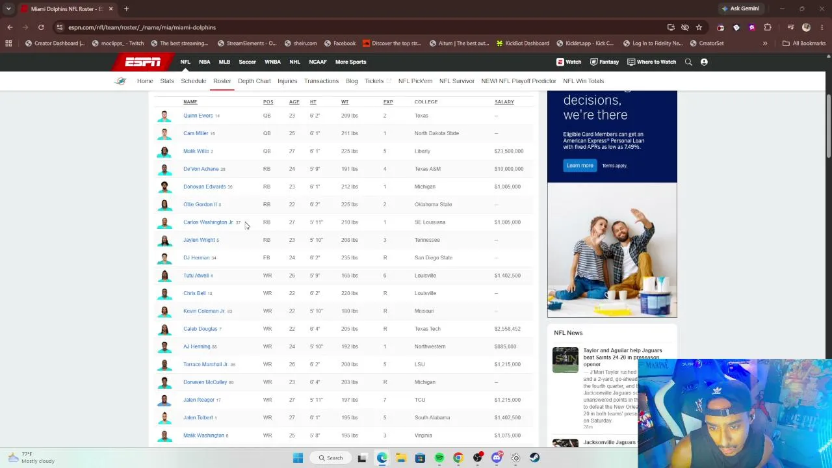Open Jalen Reagor's player page

(199, 400)
